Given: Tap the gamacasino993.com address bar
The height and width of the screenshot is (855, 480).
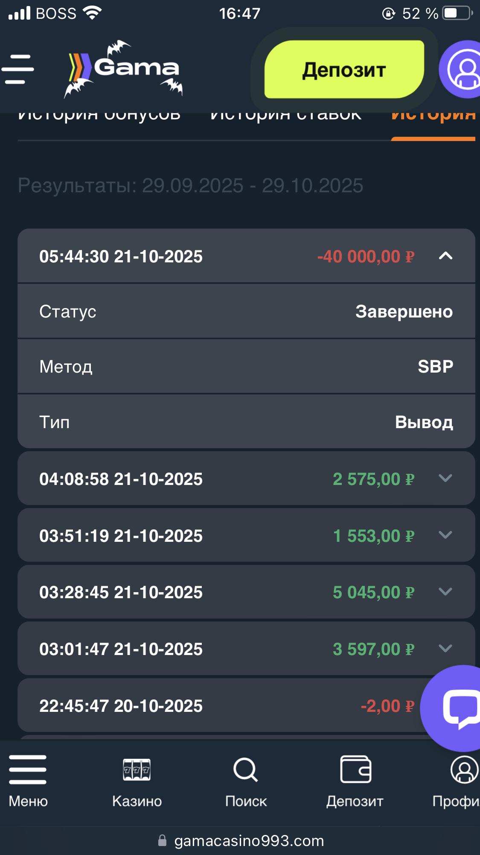Looking at the screenshot, I should (249, 841).
